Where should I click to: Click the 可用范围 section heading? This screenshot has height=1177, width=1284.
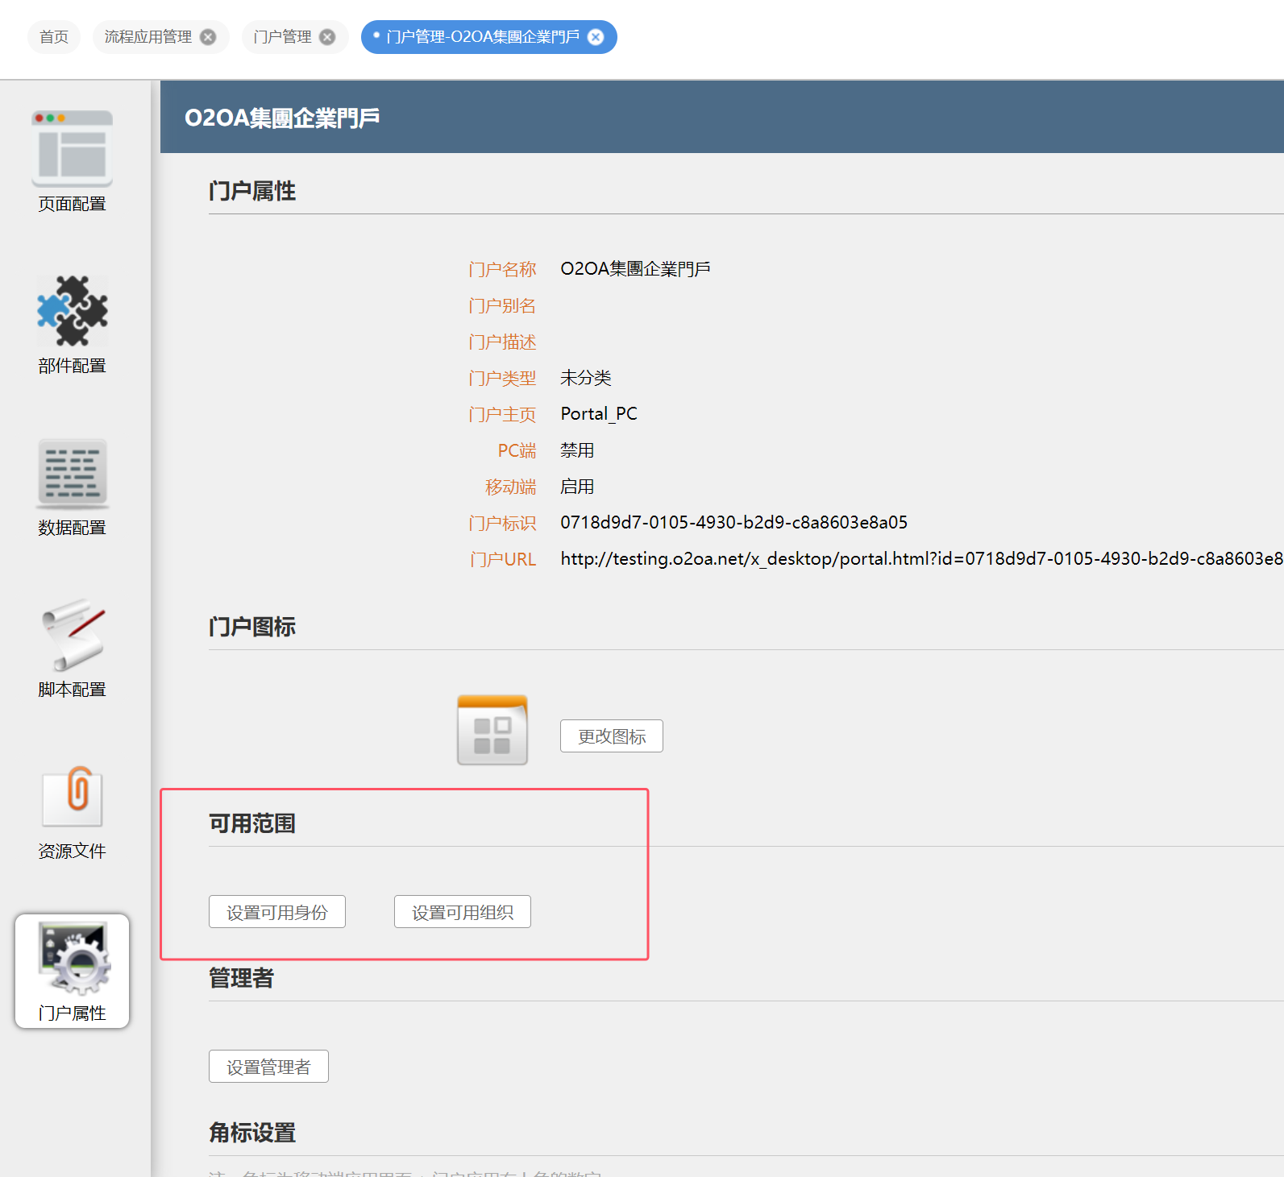click(x=252, y=823)
